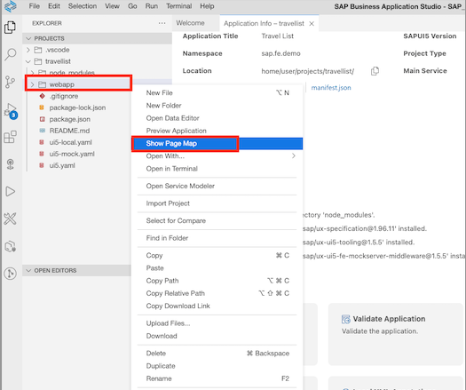Select the ui5-local.yaml file

coord(70,142)
